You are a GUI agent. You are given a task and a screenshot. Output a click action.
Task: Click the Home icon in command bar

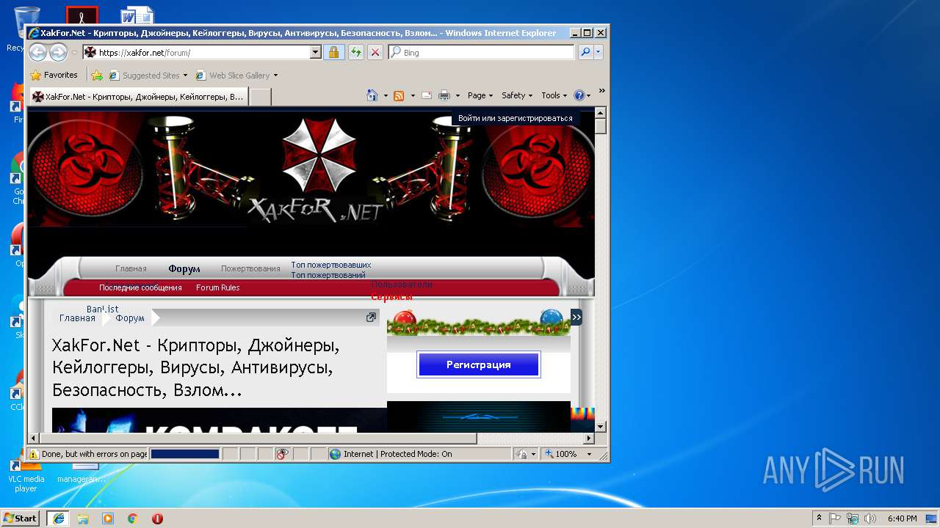point(372,95)
